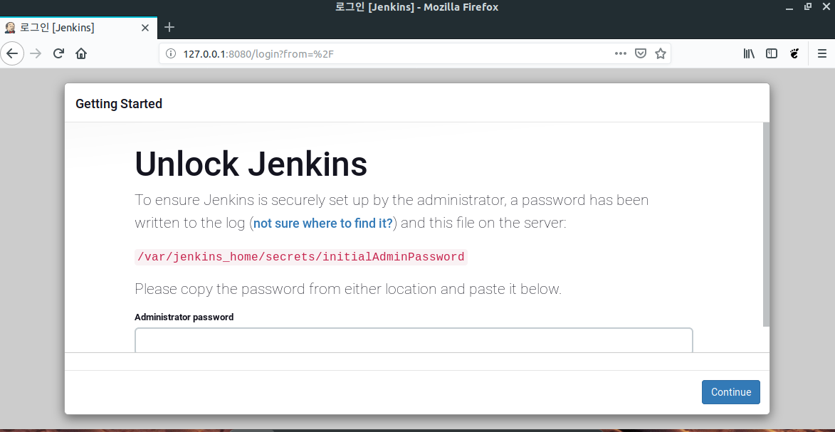Screen dimensions: 835x432
Task: Select the 로그인 [Jenkins] tab
Action: point(78,28)
